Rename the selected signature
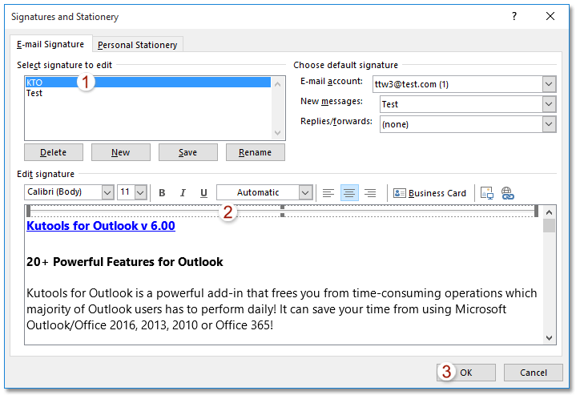Screen dimensions: 576x395 coord(256,152)
